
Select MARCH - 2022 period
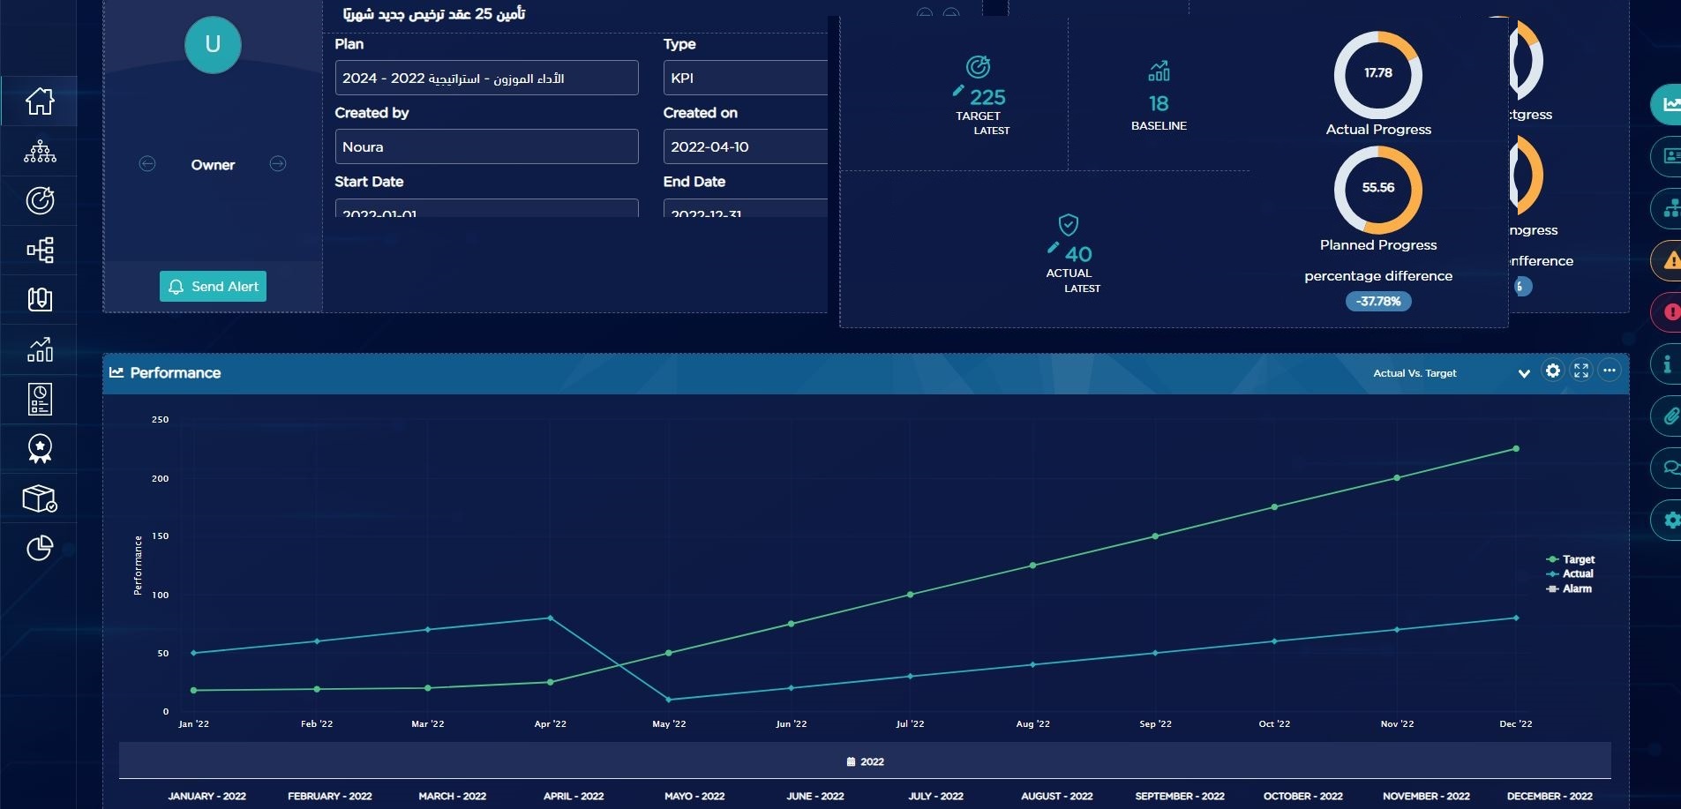pos(453,796)
